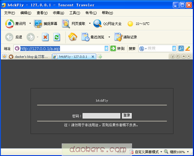Screen dimensions: 194x156
Task: Open the 帐号(C) menu
Action: tap(91, 13)
